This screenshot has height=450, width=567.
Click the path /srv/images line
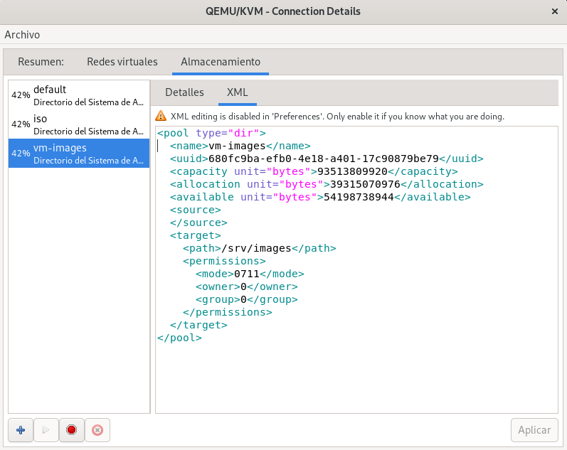pos(259,248)
